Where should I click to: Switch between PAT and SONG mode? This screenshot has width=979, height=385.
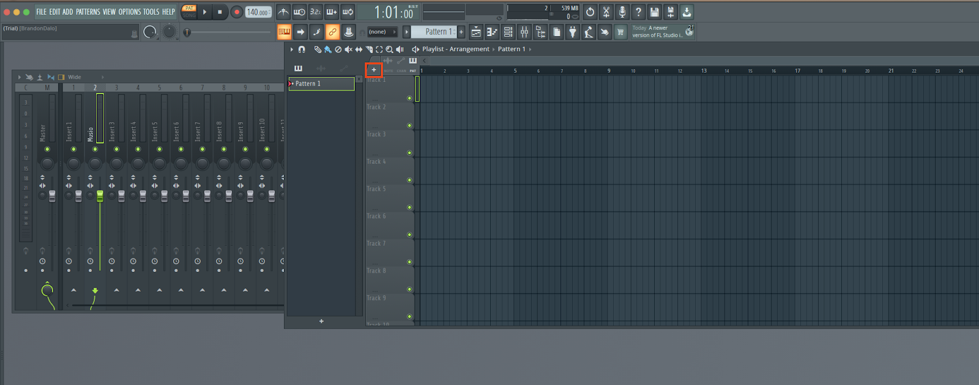click(x=189, y=12)
